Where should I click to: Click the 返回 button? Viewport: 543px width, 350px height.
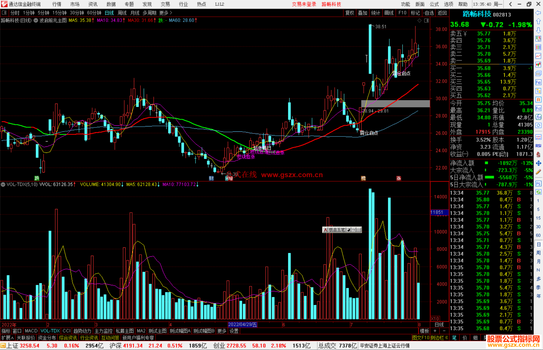point(442,13)
